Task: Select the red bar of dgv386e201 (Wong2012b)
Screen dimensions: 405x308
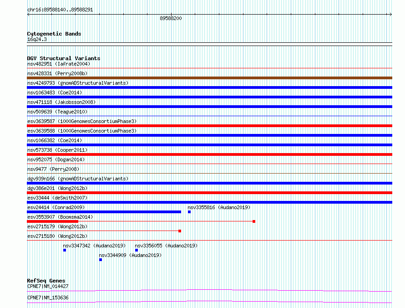Action: point(209,193)
